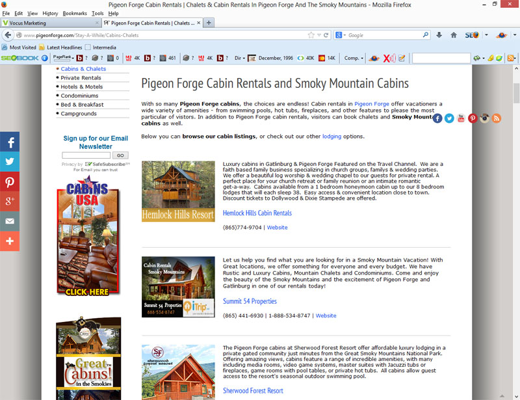Image resolution: width=520 pixels, height=400 pixels.
Task: Click the blue info icon next to SEOBOOK
Action: tap(44, 58)
